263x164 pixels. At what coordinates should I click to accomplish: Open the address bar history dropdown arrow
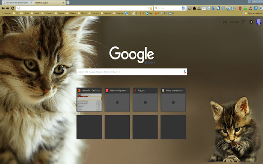pos(148,8)
